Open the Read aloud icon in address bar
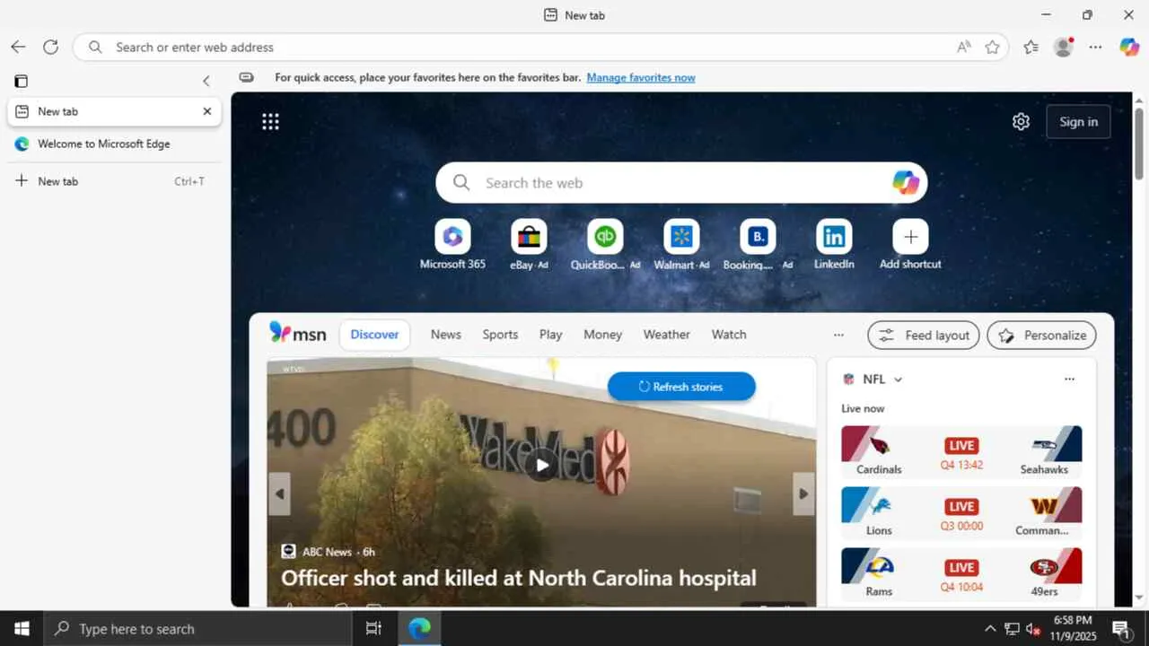 coord(964,47)
